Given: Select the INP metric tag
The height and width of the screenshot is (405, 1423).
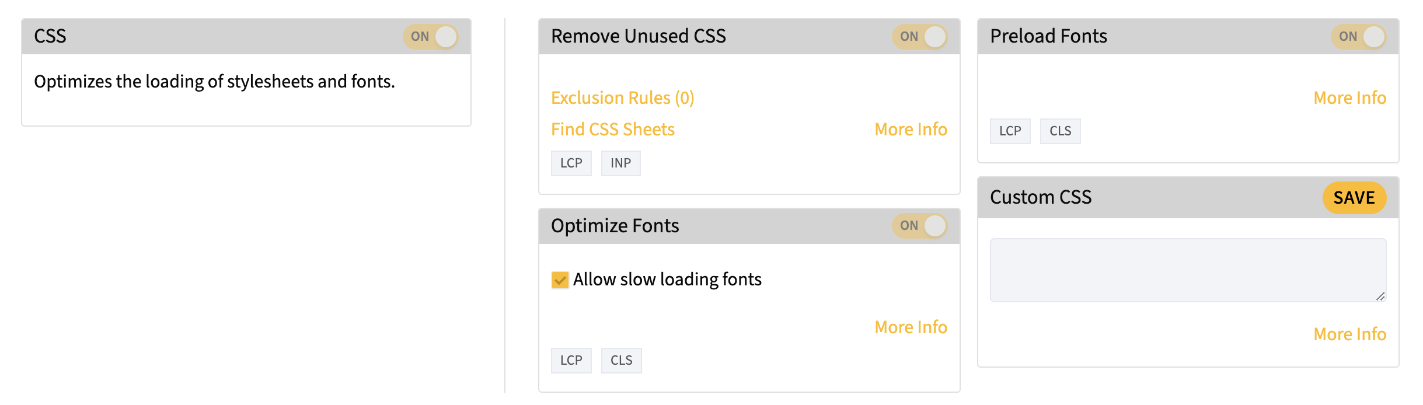Looking at the screenshot, I should pos(621,163).
